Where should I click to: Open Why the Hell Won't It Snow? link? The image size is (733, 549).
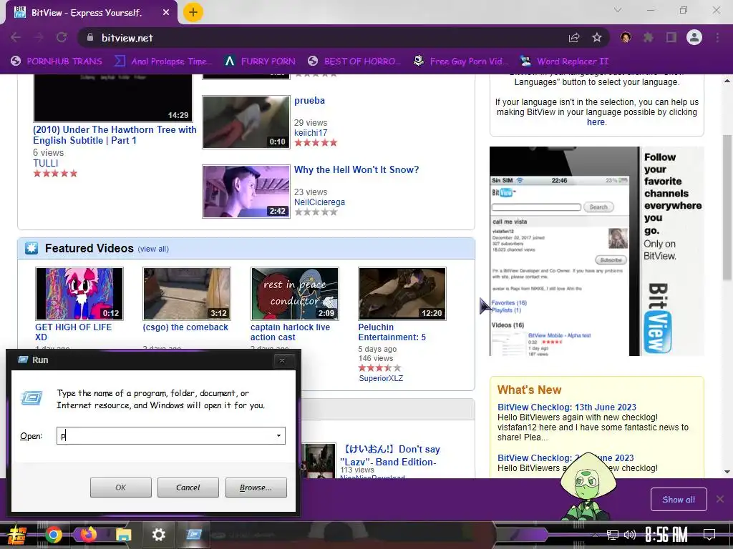tap(356, 169)
